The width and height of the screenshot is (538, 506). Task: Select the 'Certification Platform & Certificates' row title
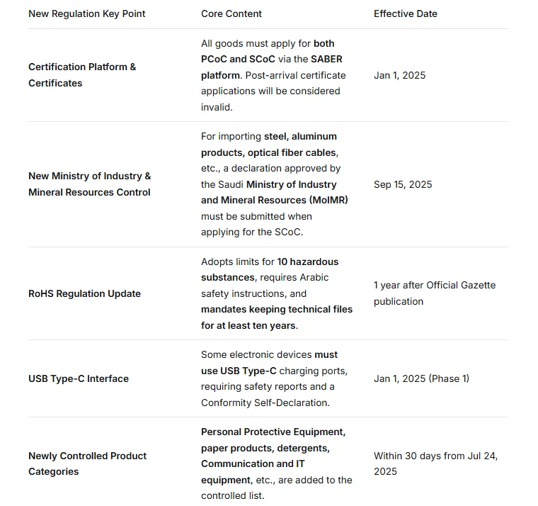pyautogui.click(x=82, y=75)
